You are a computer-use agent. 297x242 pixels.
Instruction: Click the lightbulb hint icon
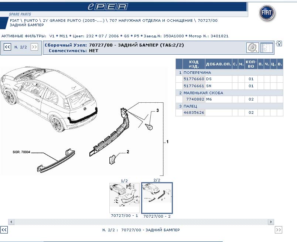coord(279,44)
